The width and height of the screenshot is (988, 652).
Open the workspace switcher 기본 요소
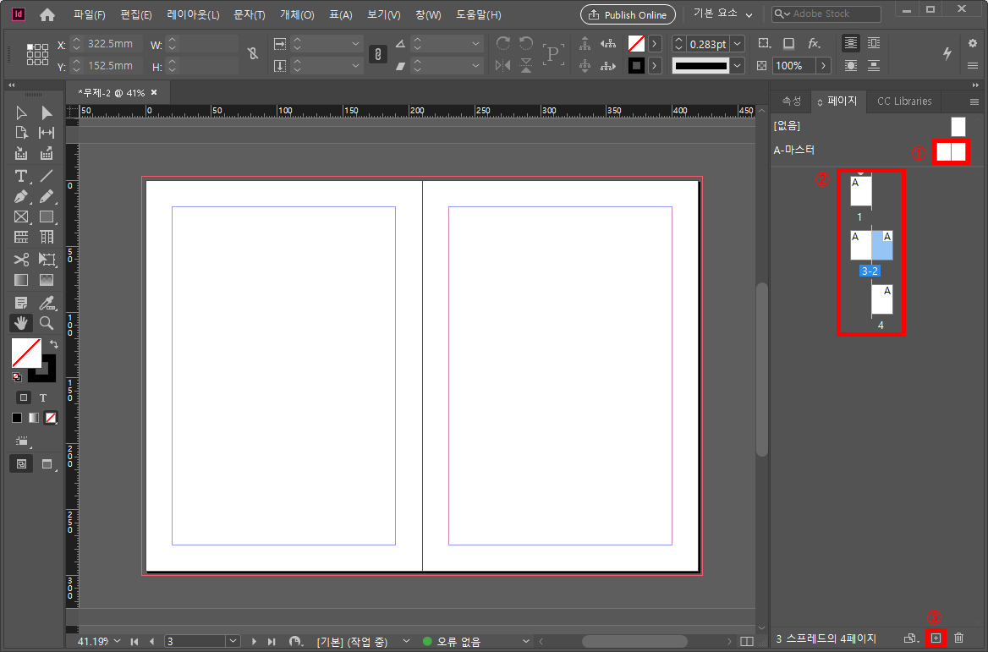click(722, 14)
